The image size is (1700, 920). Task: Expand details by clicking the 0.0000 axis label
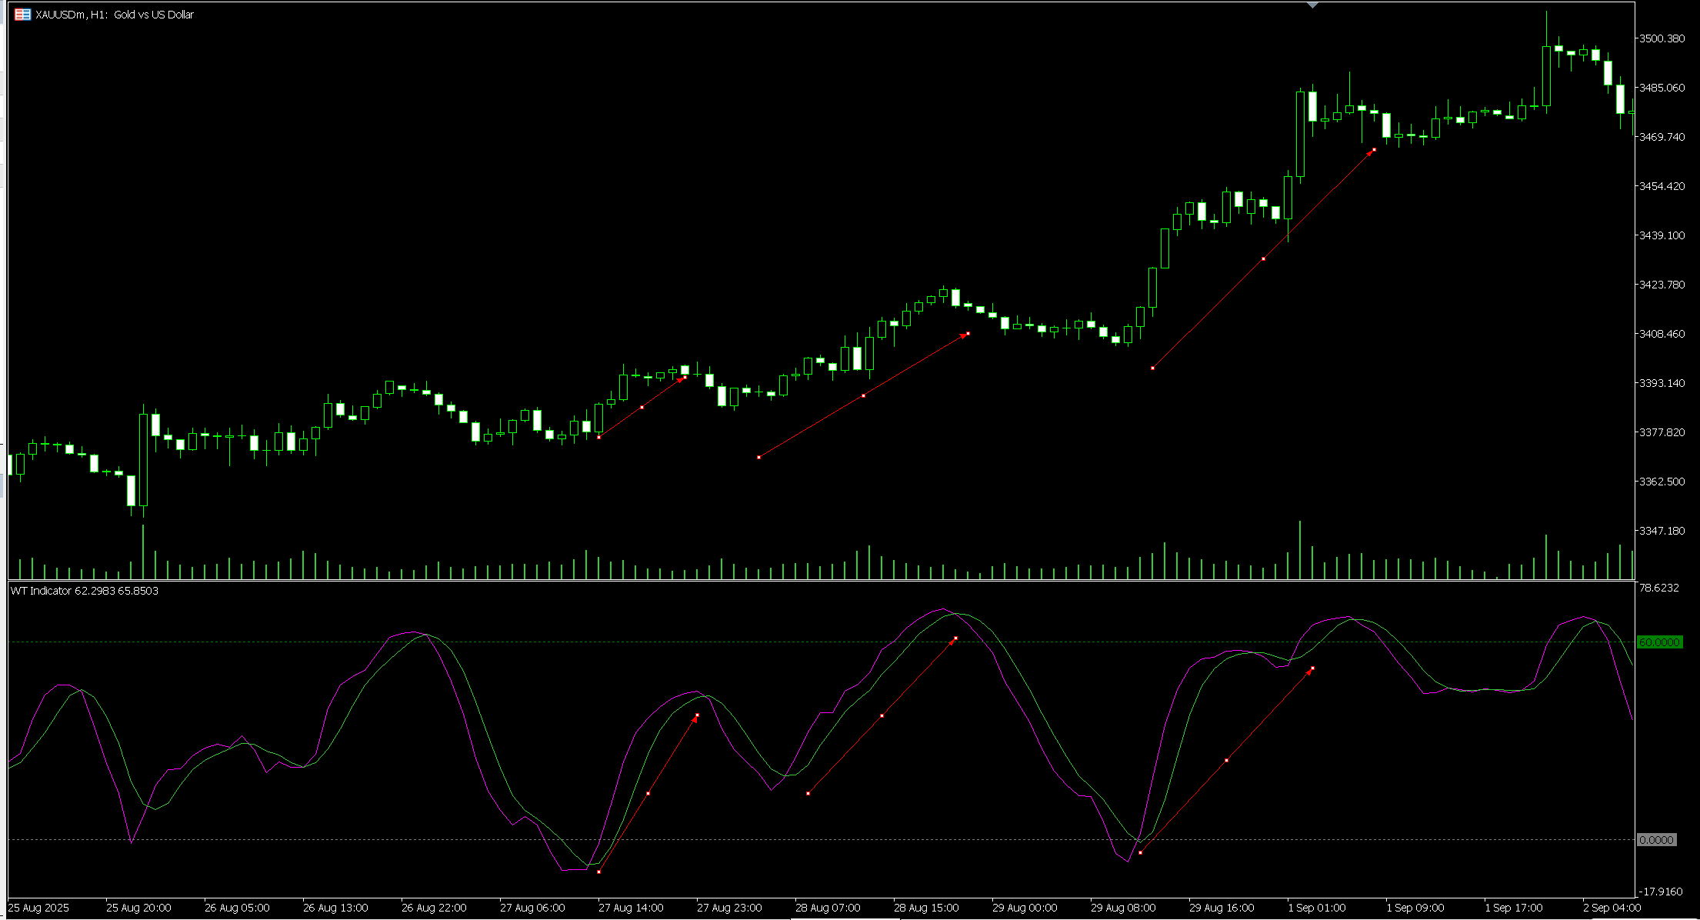coord(1658,841)
